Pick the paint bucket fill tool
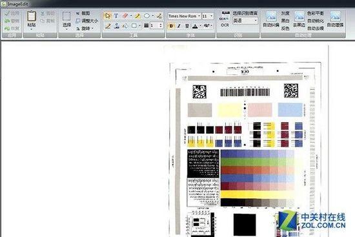 125,26
